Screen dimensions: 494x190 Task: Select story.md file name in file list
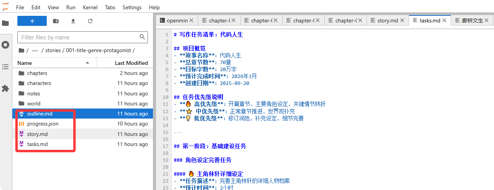point(37,134)
